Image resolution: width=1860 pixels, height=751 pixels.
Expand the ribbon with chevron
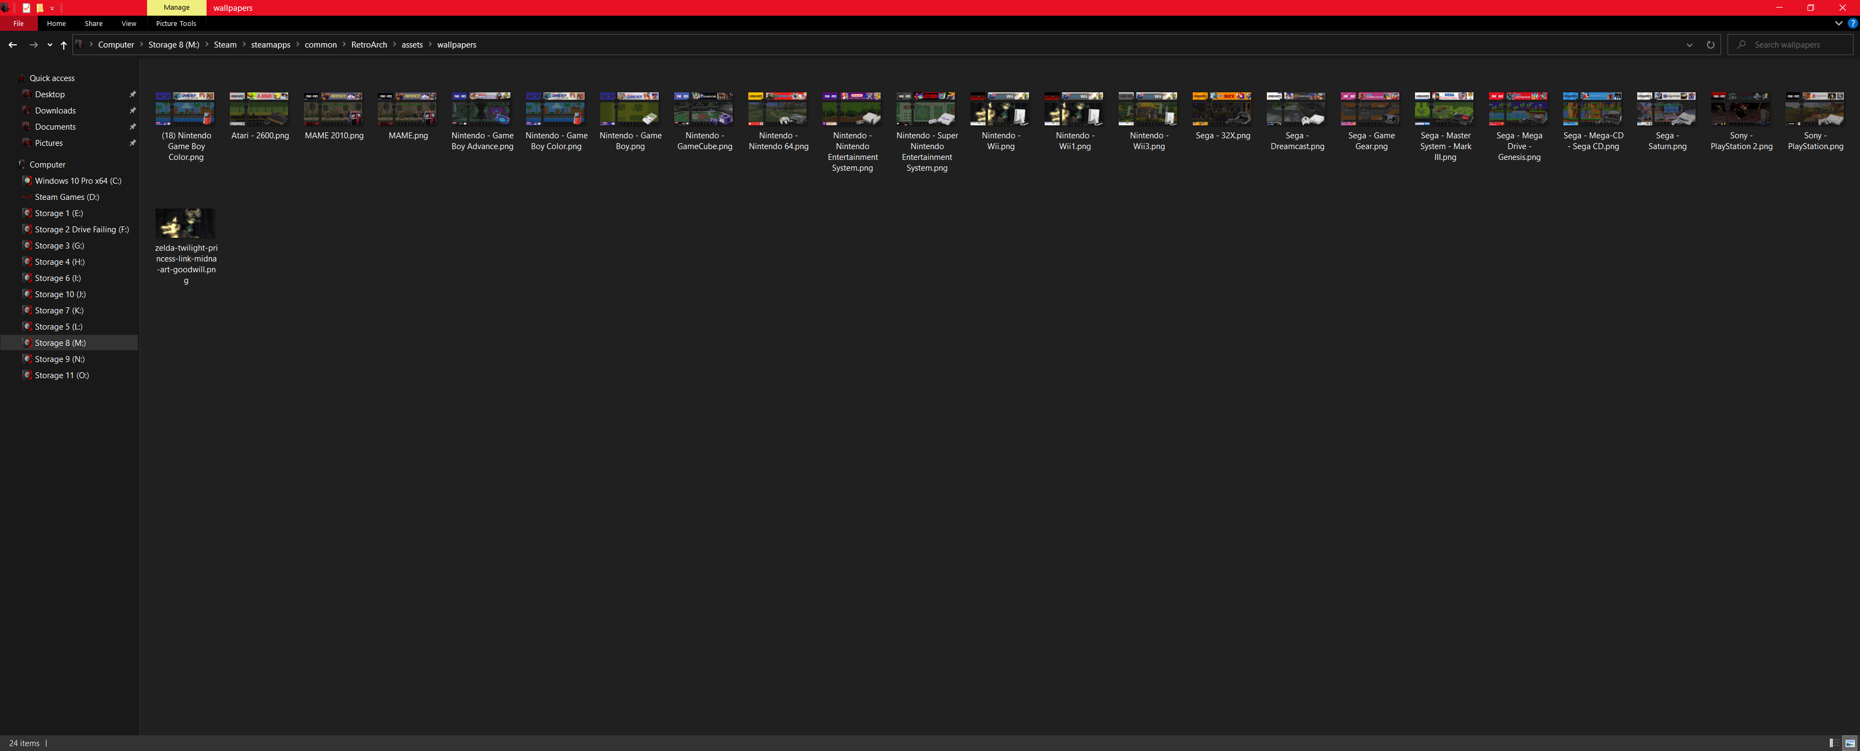point(1838,23)
